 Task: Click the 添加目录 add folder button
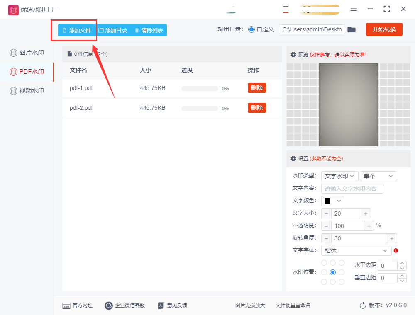[x=113, y=30]
